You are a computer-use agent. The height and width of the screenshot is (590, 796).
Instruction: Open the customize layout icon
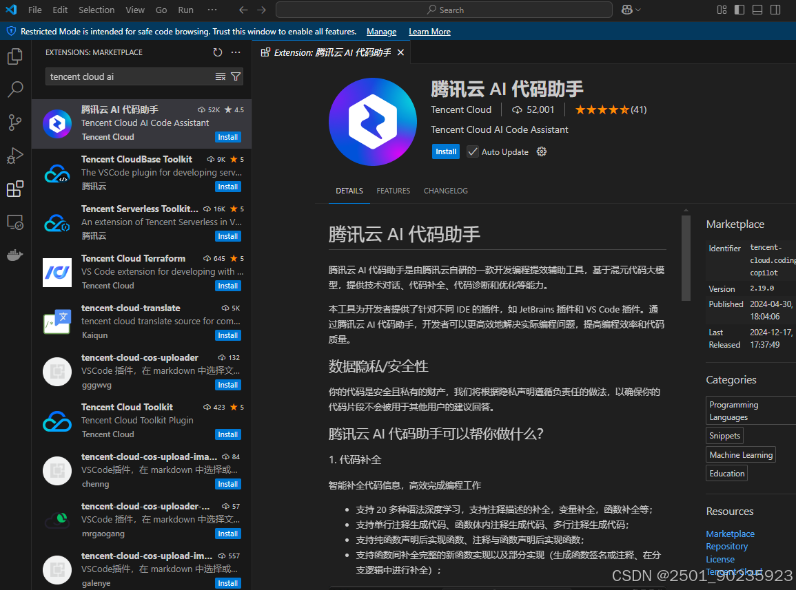722,10
